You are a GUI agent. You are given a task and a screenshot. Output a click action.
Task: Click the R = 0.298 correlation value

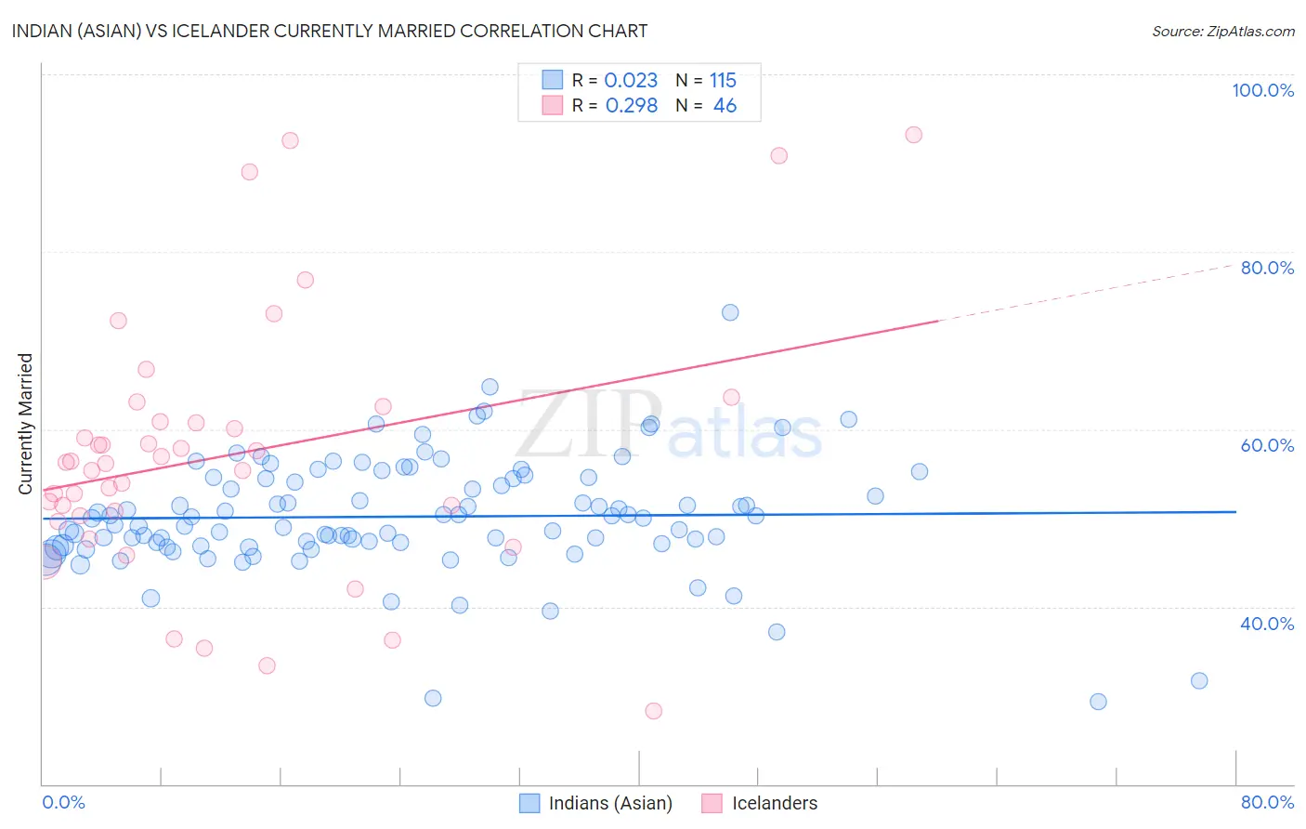click(615, 106)
